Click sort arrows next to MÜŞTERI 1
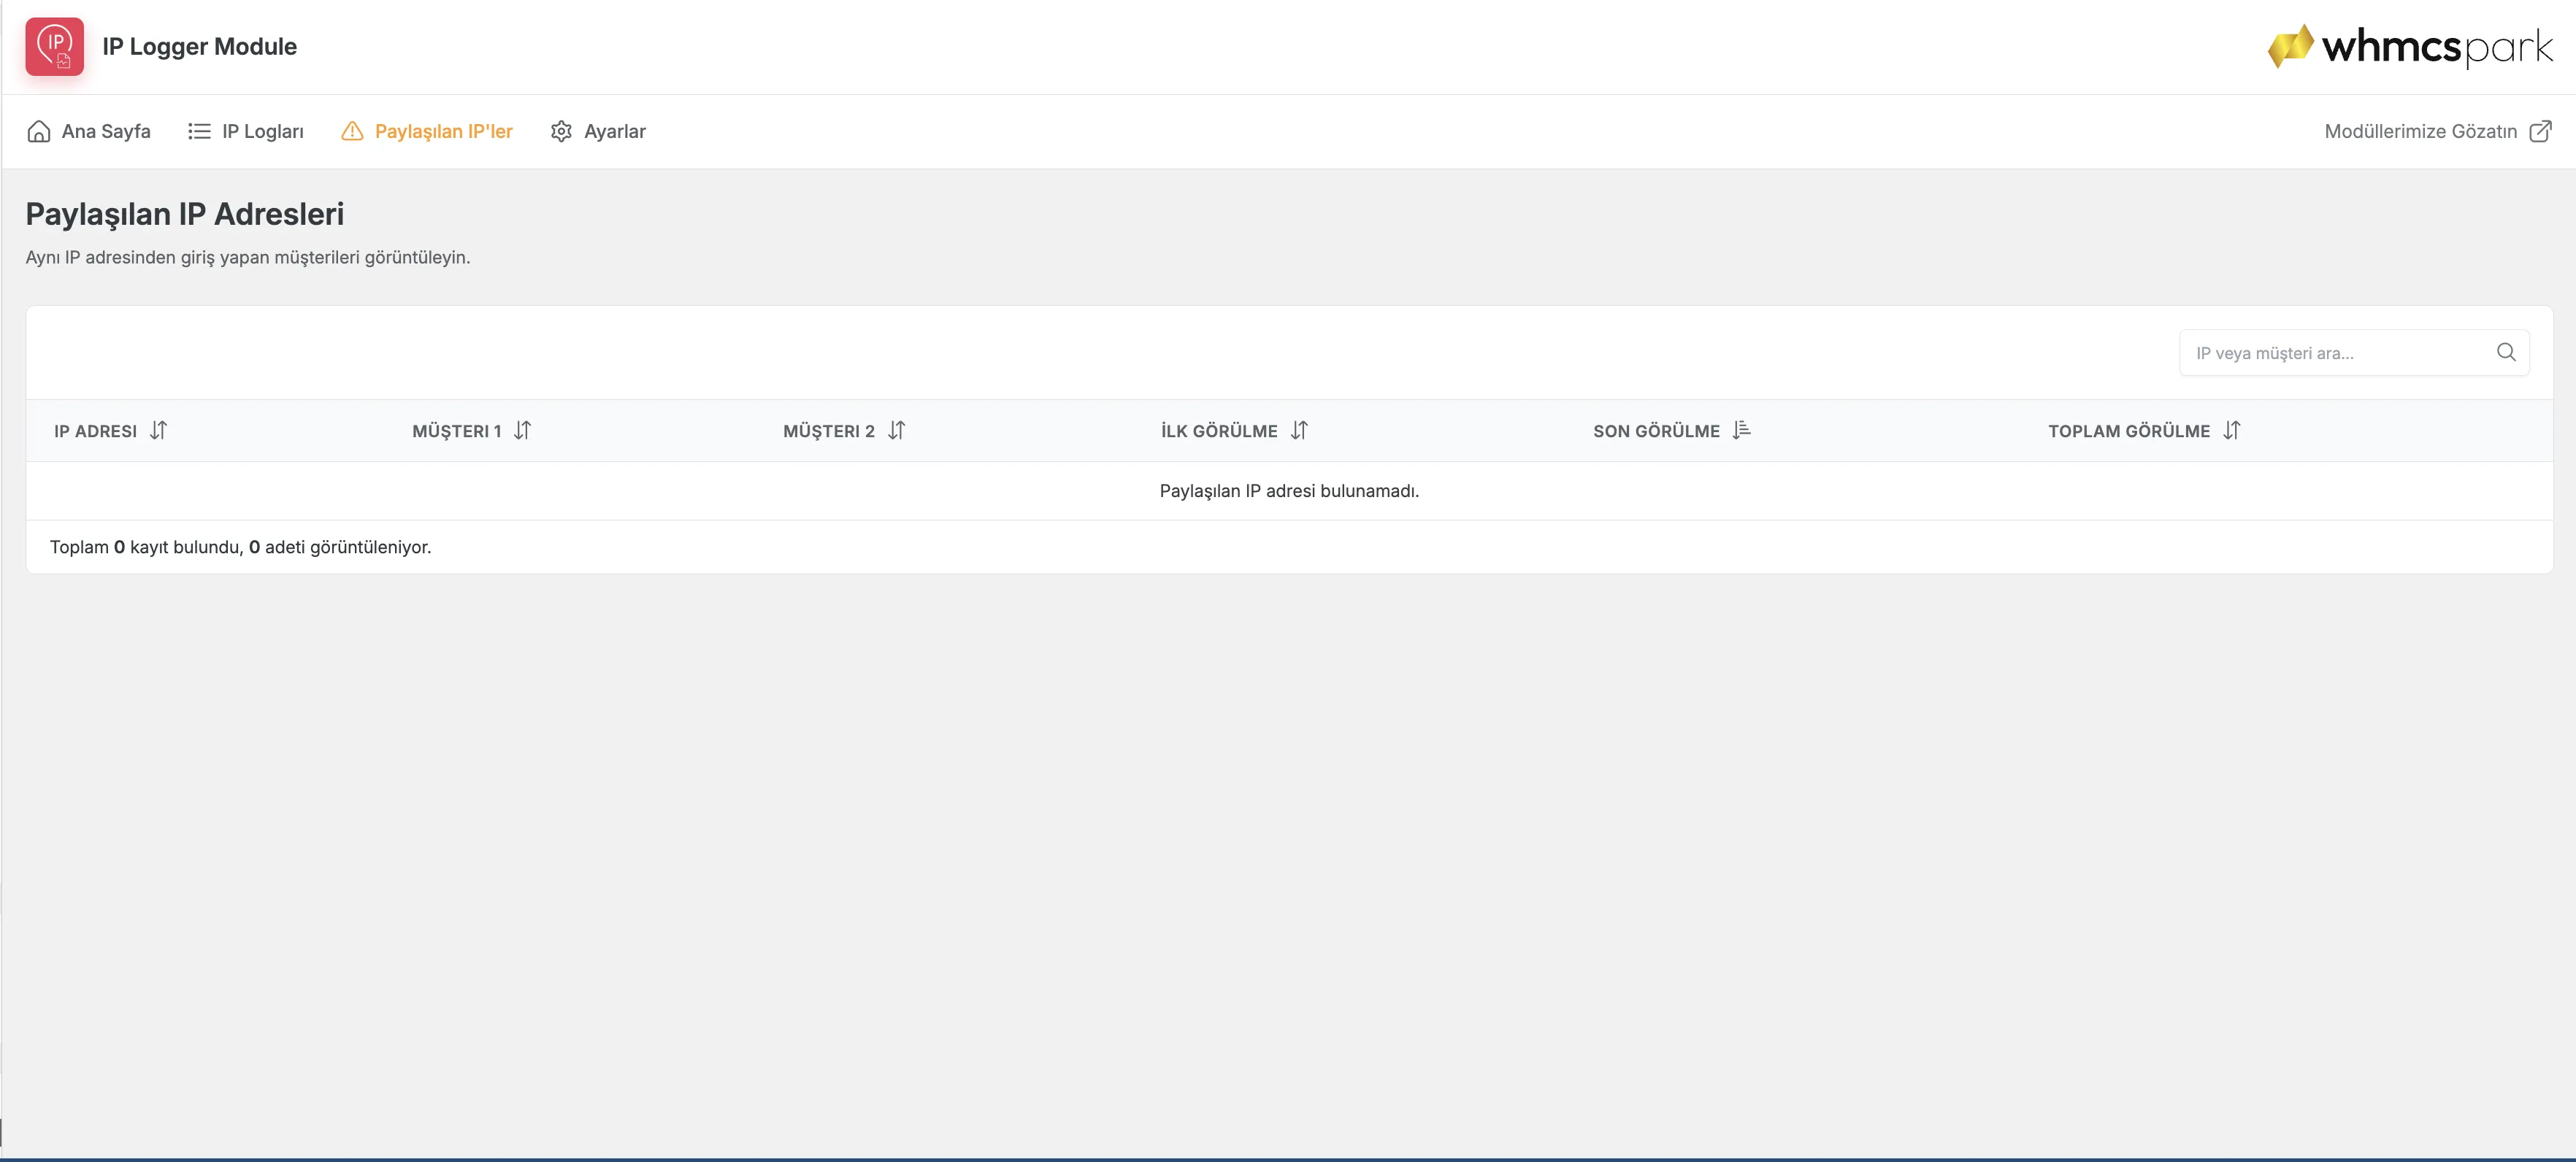 (x=522, y=430)
